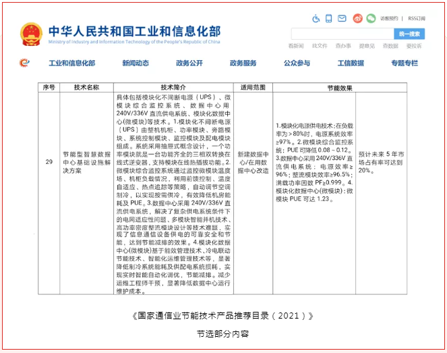Open the 工业和信息化部 navigation menu

point(72,63)
